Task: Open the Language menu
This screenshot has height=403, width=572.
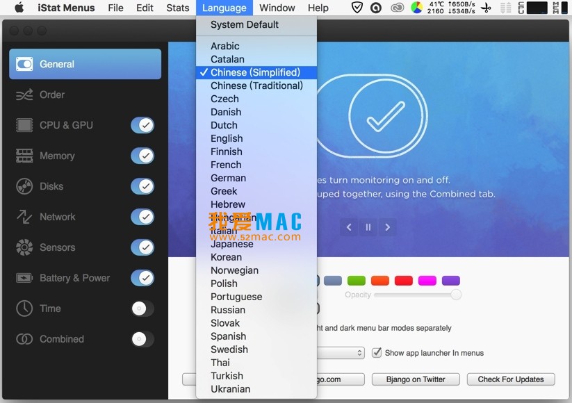Action: [x=224, y=8]
